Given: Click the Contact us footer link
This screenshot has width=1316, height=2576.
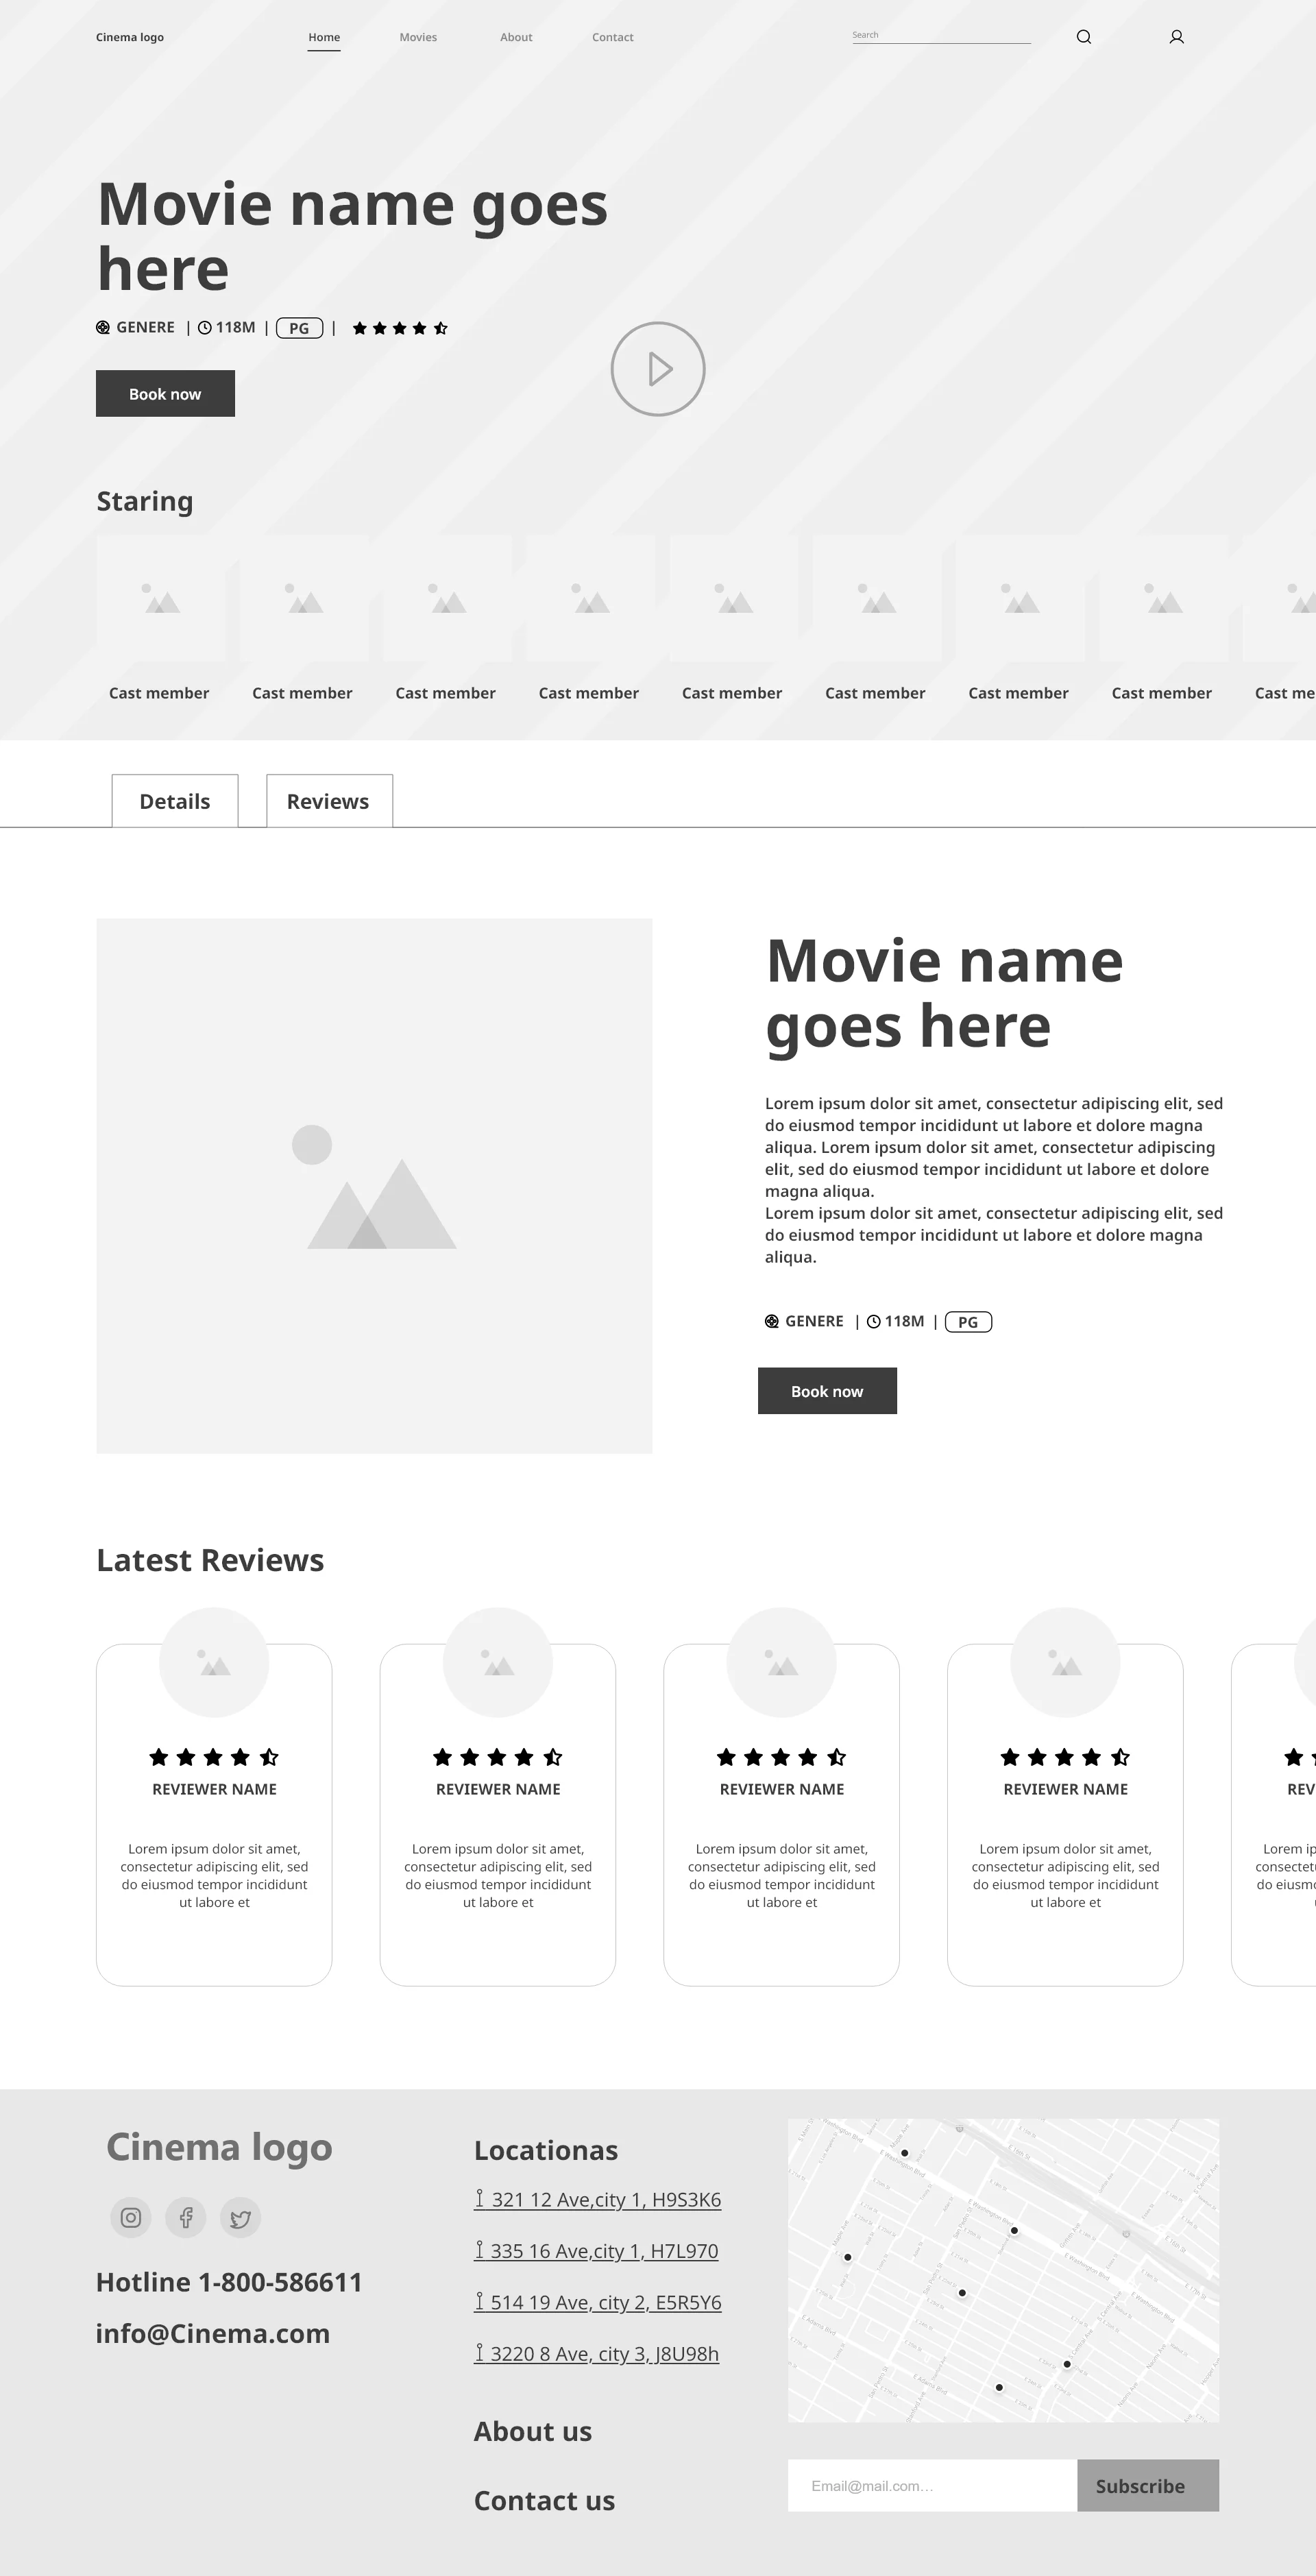Looking at the screenshot, I should tap(544, 2500).
